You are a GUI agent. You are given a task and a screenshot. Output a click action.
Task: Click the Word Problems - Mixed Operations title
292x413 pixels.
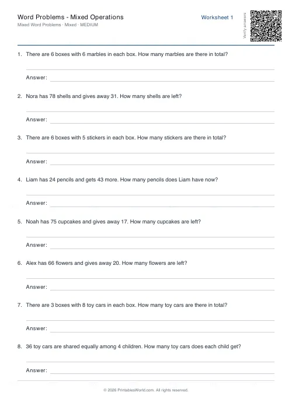pyautogui.click(x=71, y=17)
